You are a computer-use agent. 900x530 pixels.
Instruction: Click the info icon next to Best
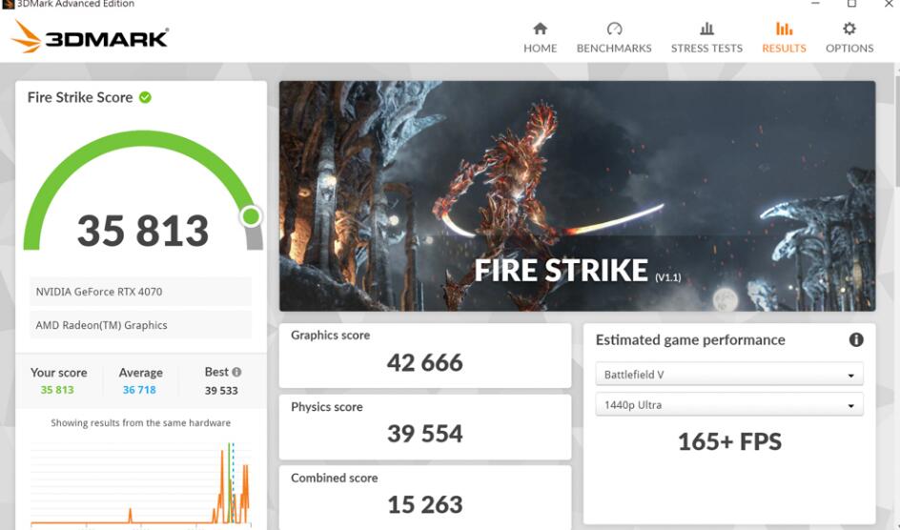(x=236, y=372)
